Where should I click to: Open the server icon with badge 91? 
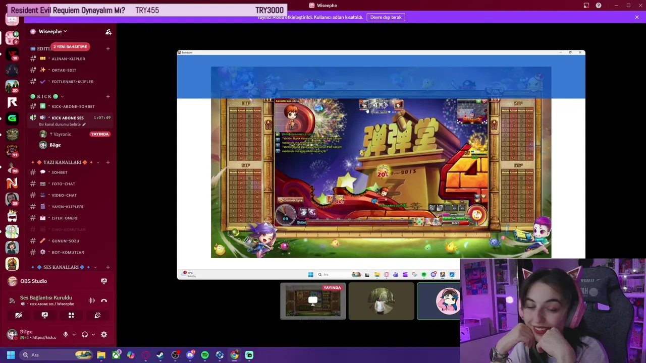(12, 150)
